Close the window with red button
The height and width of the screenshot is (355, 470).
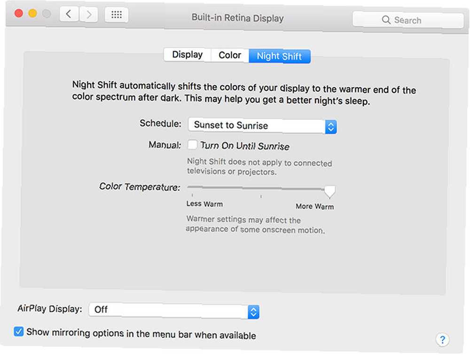tap(19, 13)
